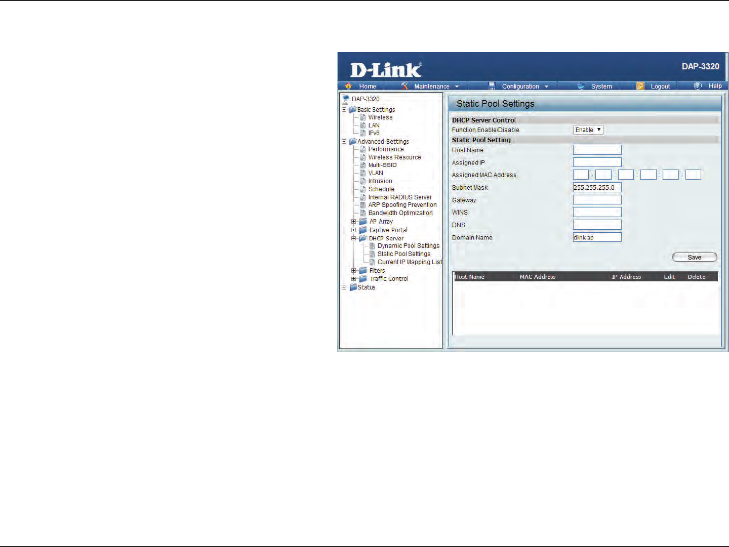Click the Status folder icon
This screenshot has width=729, height=547.
[x=353, y=287]
